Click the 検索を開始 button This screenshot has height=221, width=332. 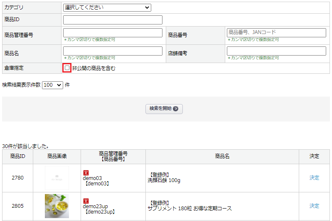click(164, 109)
